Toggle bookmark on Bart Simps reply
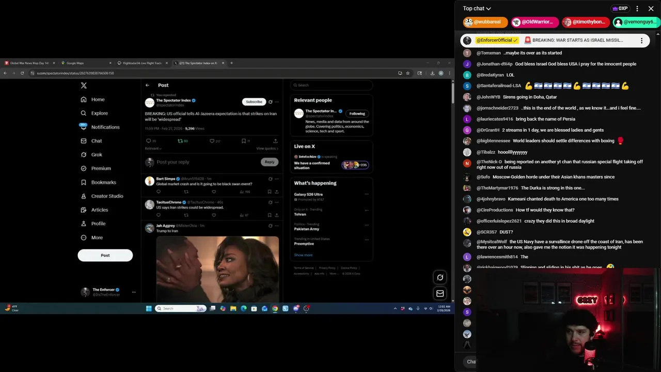 pos(269,192)
